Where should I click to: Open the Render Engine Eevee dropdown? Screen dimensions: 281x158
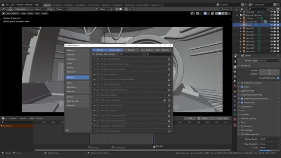pos(269,61)
